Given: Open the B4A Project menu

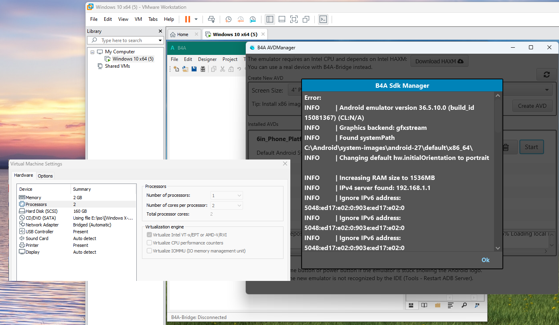Looking at the screenshot, I should (x=230, y=59).
